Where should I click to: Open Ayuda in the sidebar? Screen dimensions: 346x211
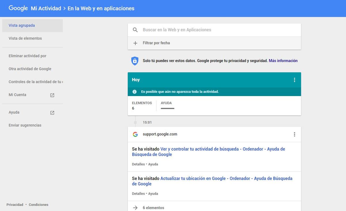point(14,112)
